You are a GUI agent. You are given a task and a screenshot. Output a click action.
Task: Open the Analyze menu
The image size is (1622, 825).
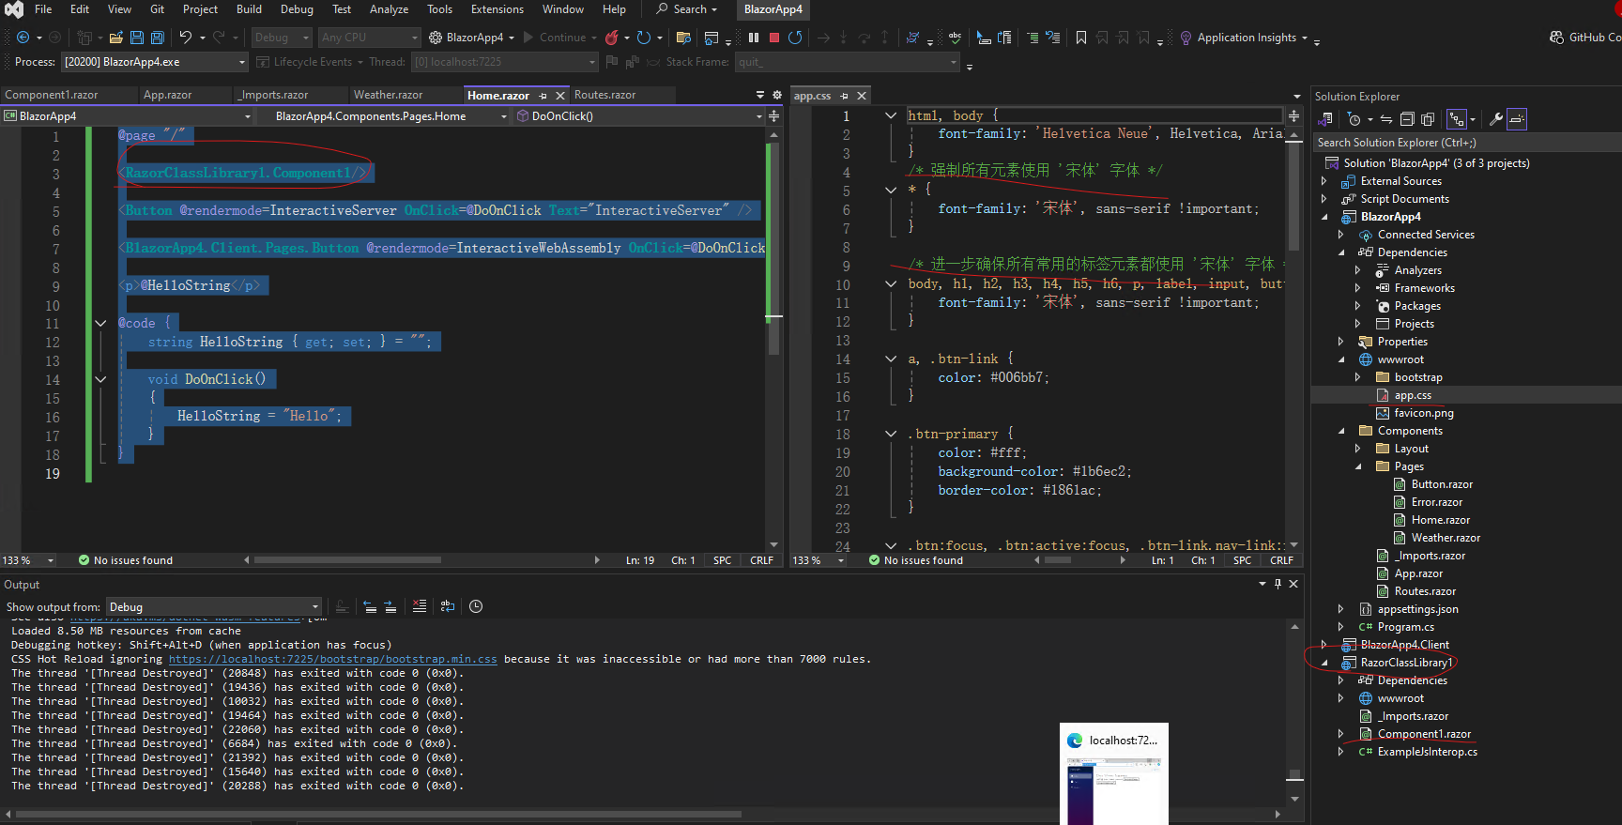coord(389,9)
